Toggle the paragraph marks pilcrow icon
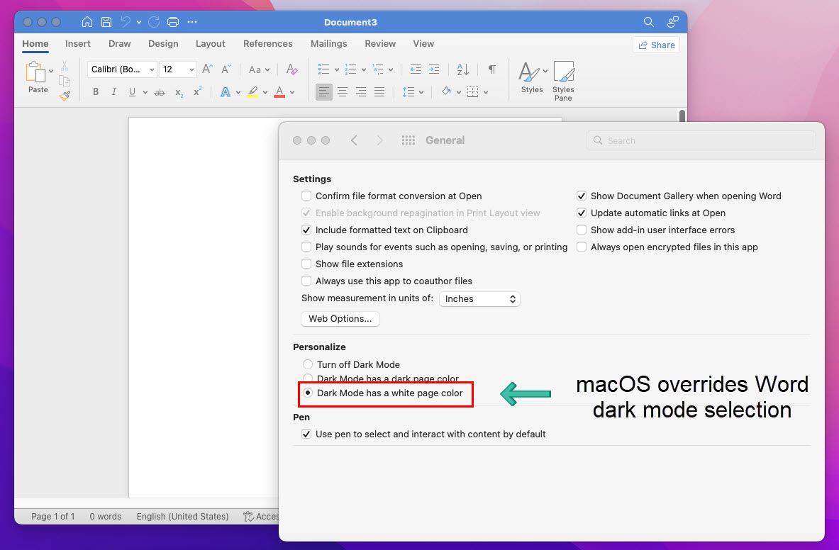839x550 pixels. pos(491,69)
